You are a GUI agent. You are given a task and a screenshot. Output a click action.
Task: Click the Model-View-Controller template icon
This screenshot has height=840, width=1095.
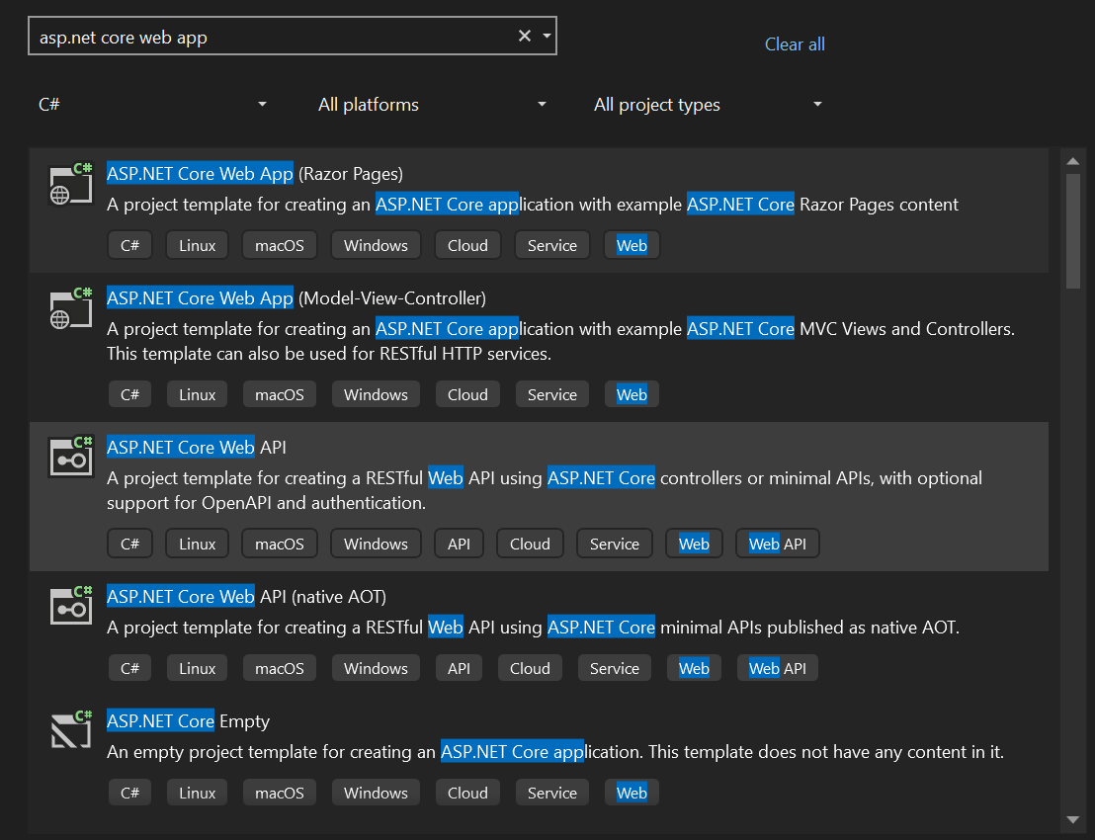click(70, 308)
